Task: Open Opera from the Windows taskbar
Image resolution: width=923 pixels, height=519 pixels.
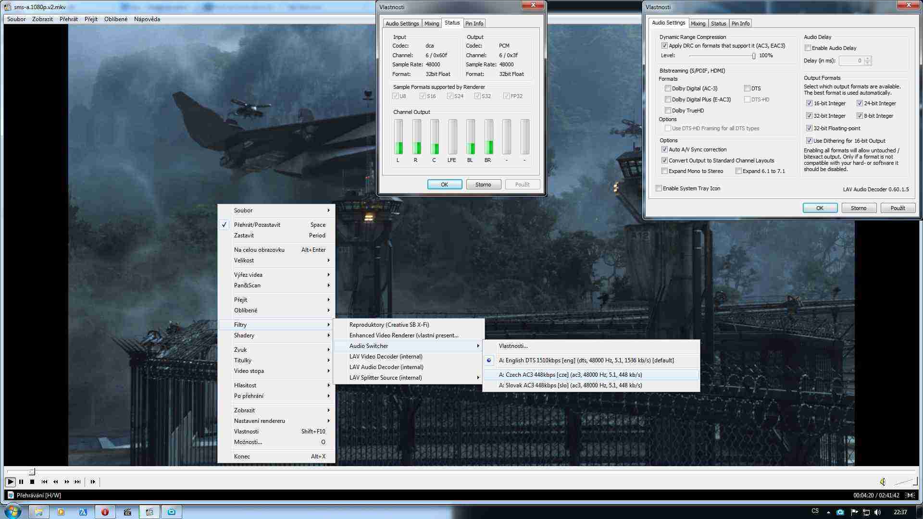Action: coord(105,512)
